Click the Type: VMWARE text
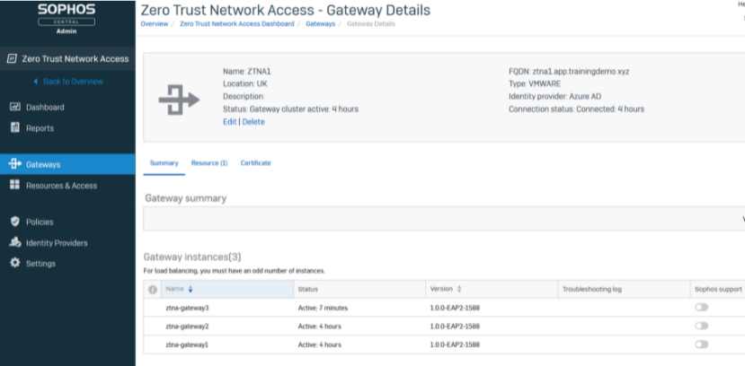 [x=535, y=84]
